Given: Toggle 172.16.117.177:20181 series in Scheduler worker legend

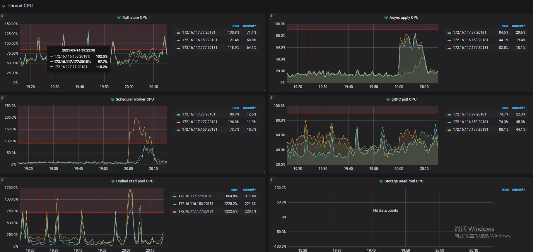Looking at the screenshot, I should 199,122.
